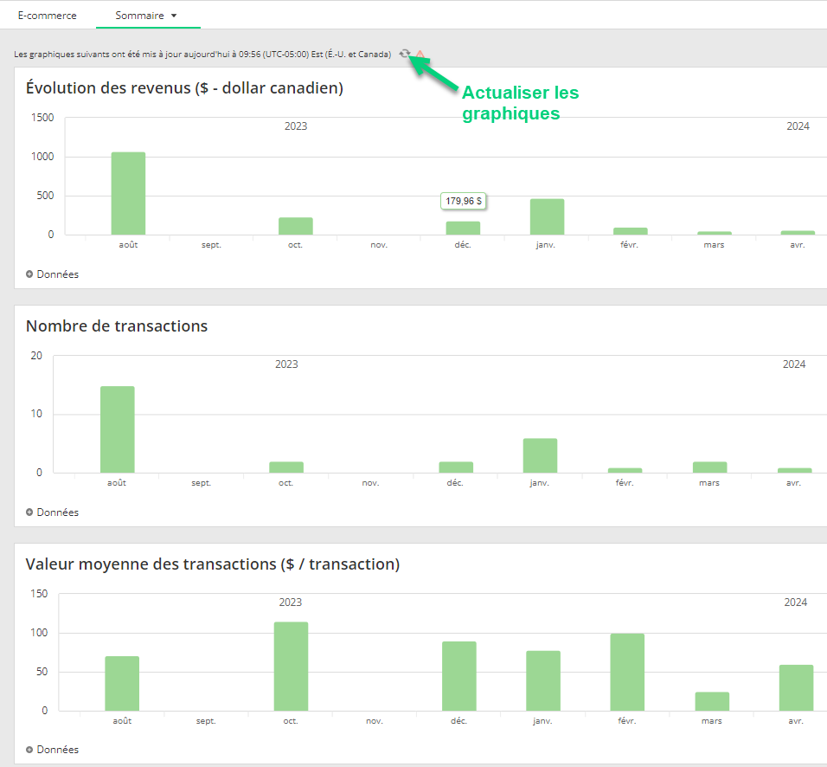Click the janv. bar in transactions chart
This screenshot has height=767, width=827.
pyautogui.click(x=540, y=455)
